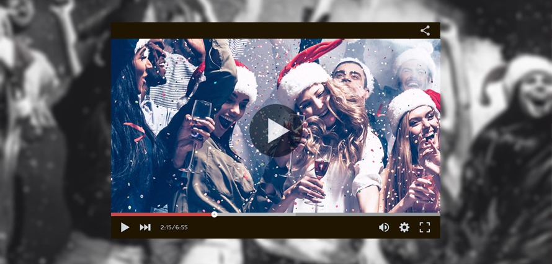Click the 2:15/6:55 time display

click(x=174, y=227)
